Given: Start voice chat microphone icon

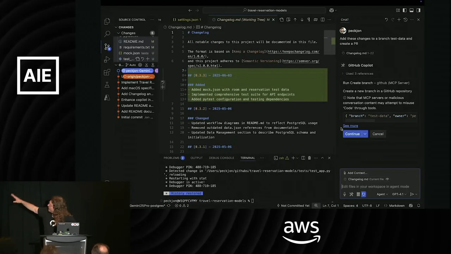Looking at the screenshot, I should click(x=345, y=194).
